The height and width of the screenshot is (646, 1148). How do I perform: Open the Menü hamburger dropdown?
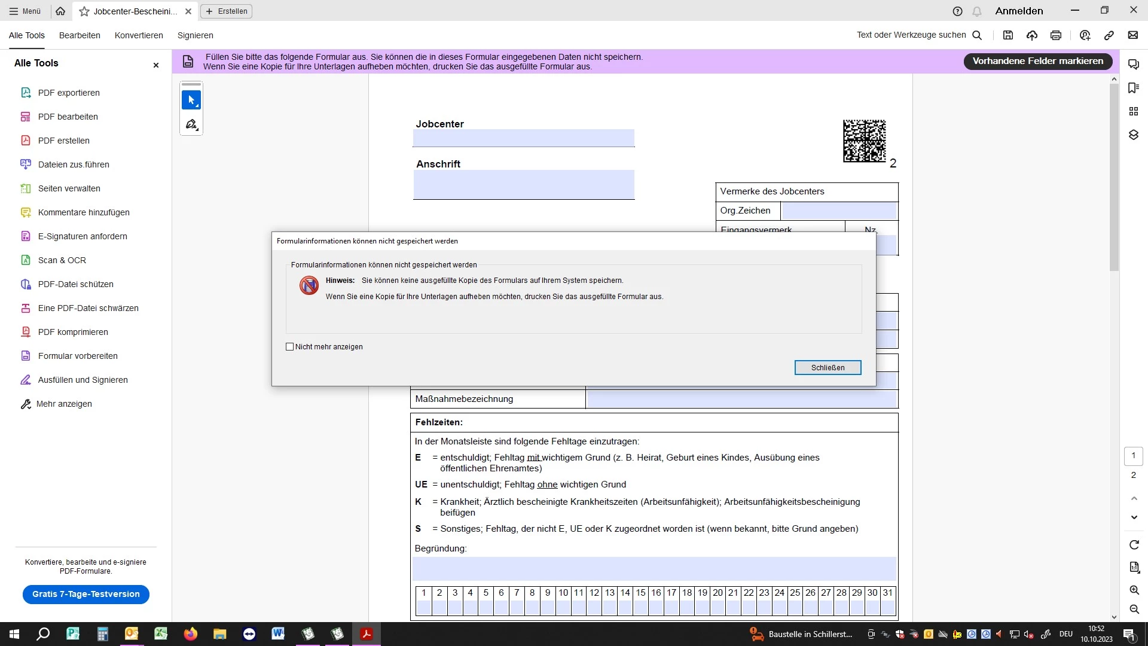[25, 11]
